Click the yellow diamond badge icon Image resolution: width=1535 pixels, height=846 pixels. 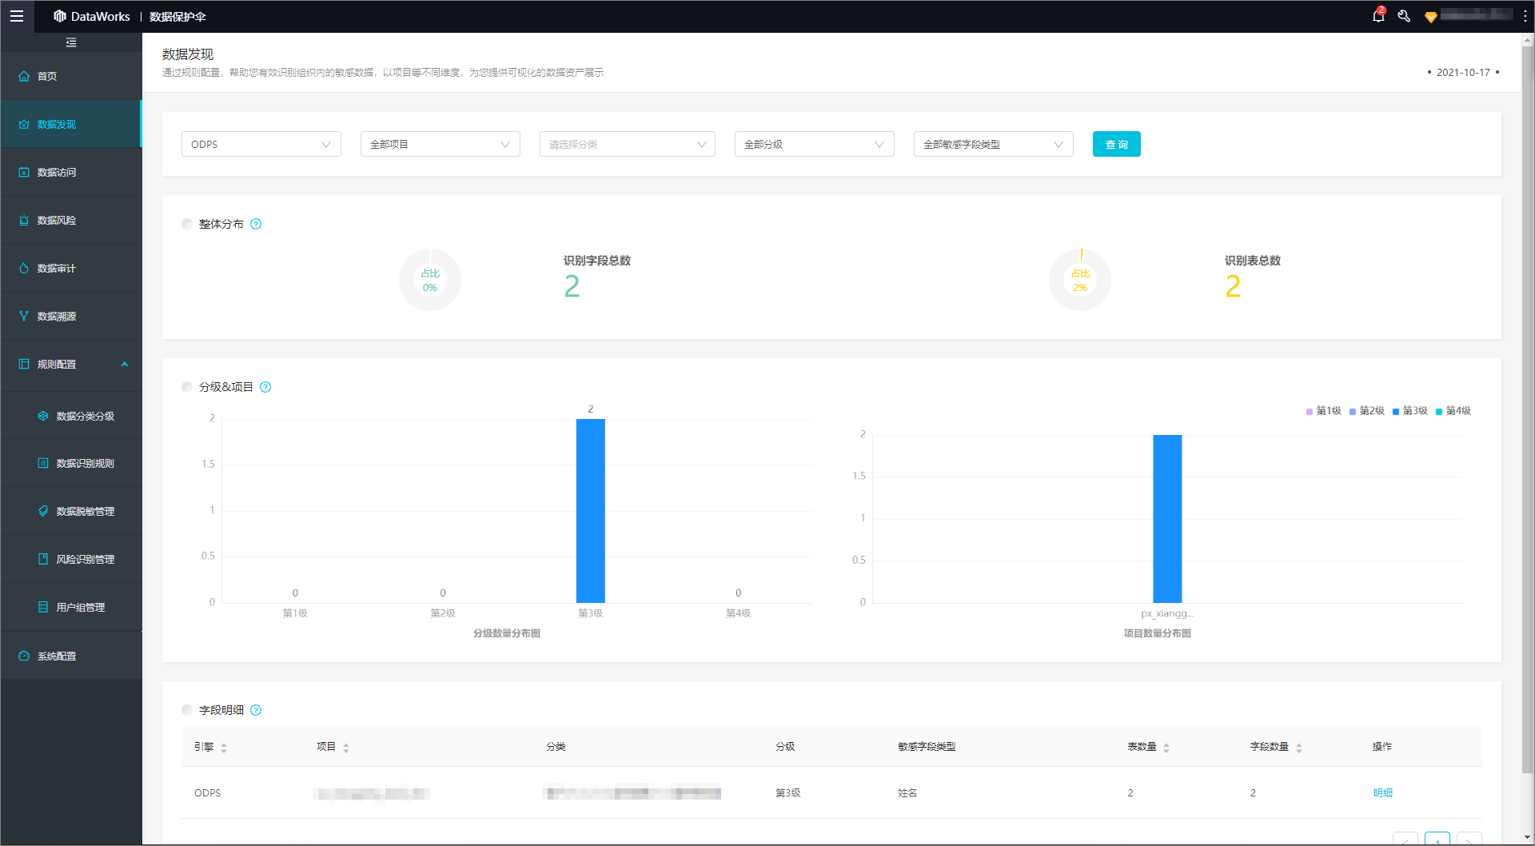point(1431,17)
